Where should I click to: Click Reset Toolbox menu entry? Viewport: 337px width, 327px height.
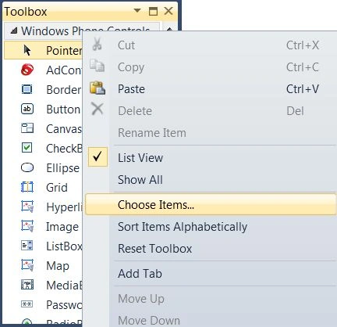pyautogui.click(x=154, y=249)
